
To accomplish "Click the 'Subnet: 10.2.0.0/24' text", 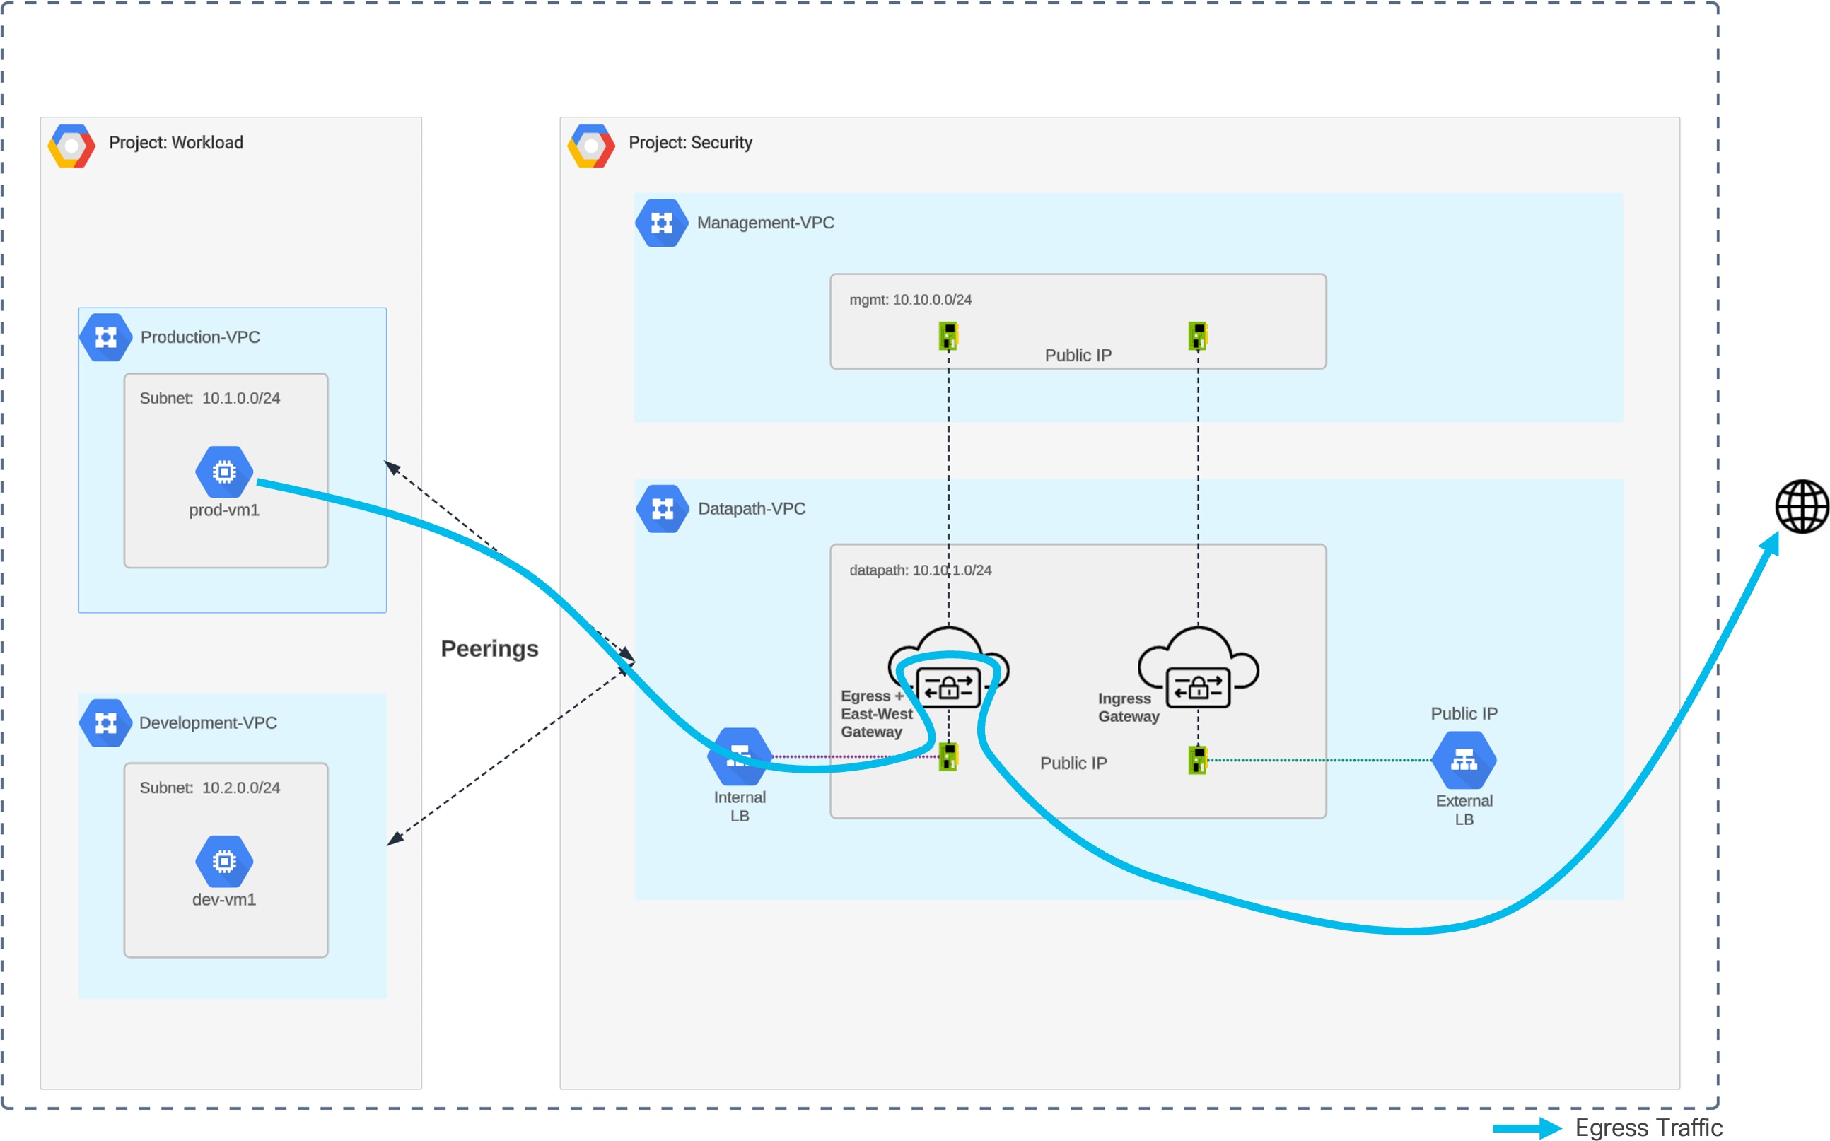I will (x=210, y=788).
